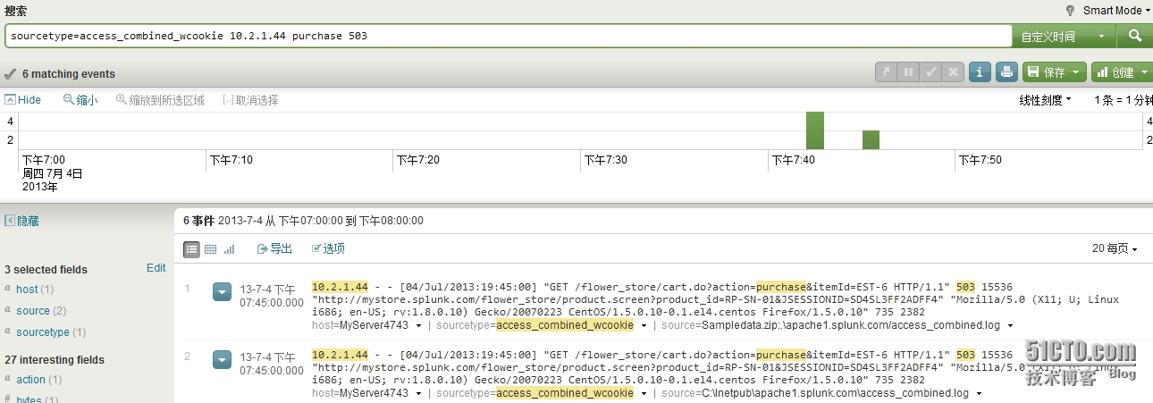
Task: Click 选项 options button
Action: point(328,249)
